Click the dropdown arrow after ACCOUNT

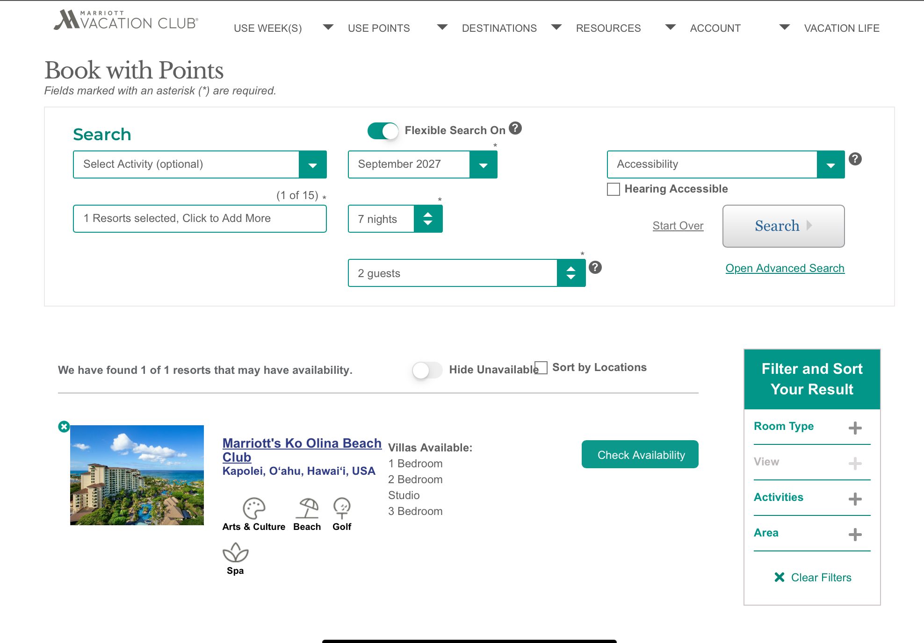[785, 27]
